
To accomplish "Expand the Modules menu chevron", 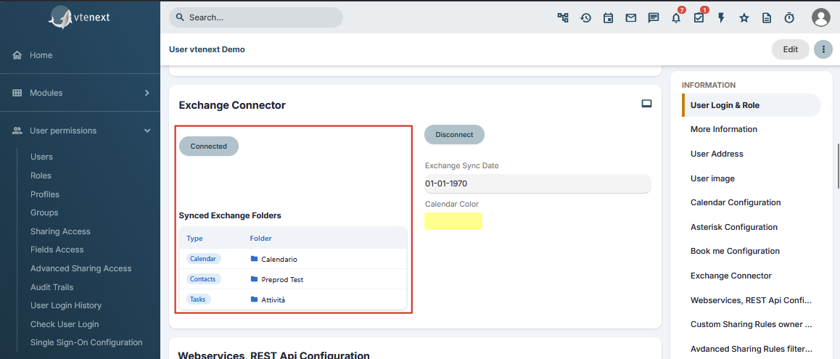I will point(147,93).
